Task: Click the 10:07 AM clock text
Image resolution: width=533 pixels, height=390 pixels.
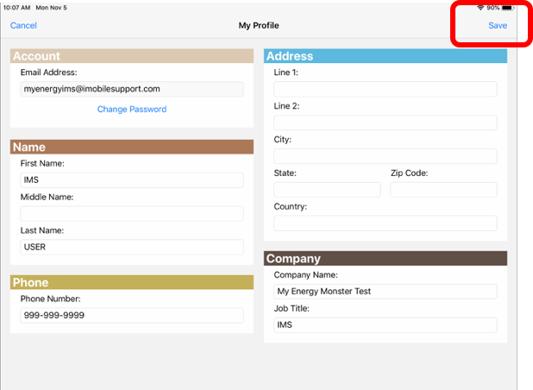Action: click(16, 8)
